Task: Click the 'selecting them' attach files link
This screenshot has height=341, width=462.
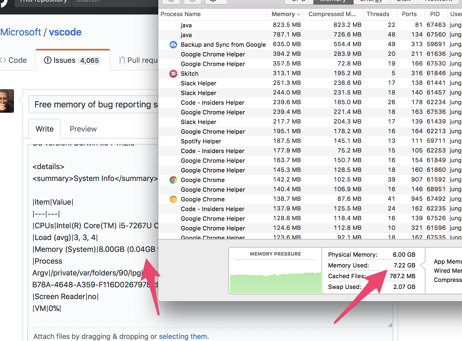Action: (183, 336)
